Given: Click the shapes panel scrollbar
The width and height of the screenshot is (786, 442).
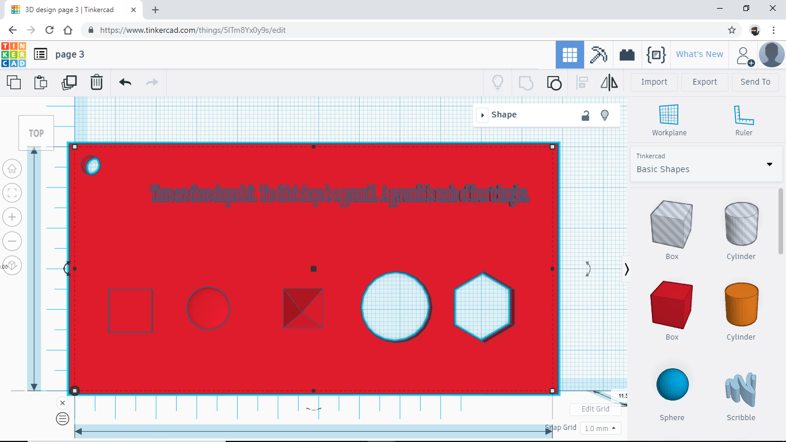Looking at the screenshot, I should pyautogui.click(x=781, y=221).
